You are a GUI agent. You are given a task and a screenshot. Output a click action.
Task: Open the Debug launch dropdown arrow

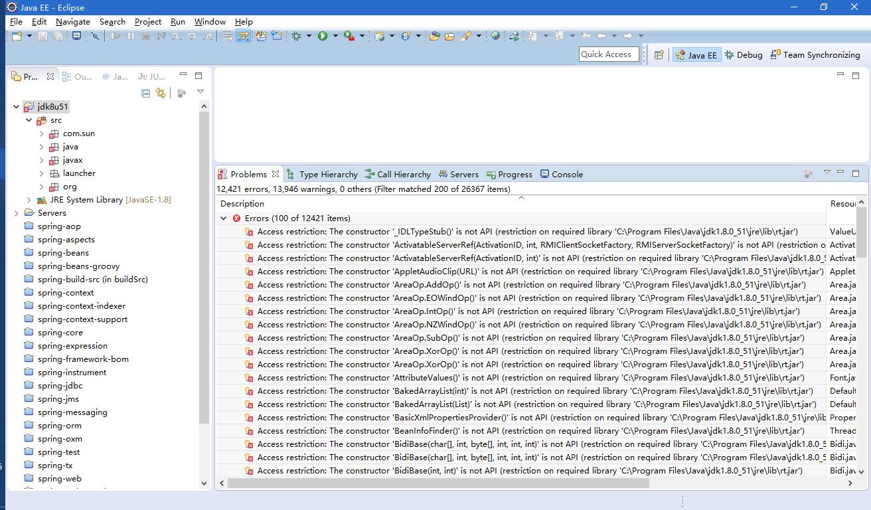point(309,36)
